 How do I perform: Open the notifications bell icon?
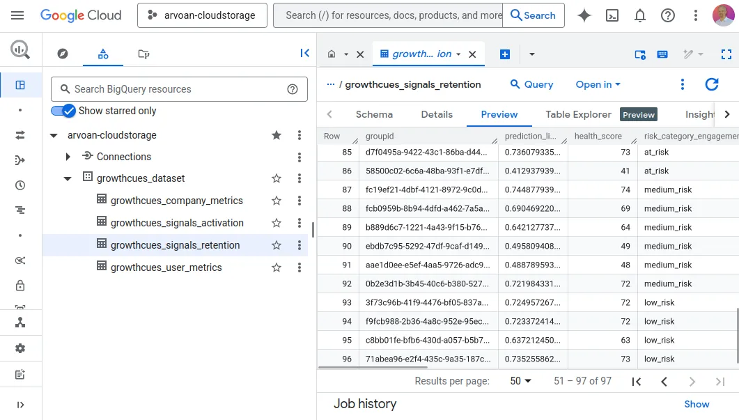point(640,15)
